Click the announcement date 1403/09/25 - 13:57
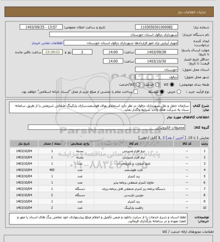This screenshot has height=242, width=220. pyautogui.click(x=41, y=27)
